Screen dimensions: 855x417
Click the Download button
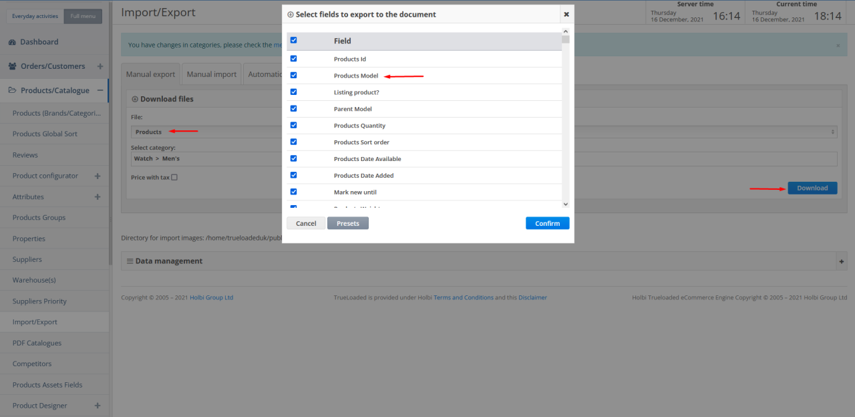tap(812, 188)
